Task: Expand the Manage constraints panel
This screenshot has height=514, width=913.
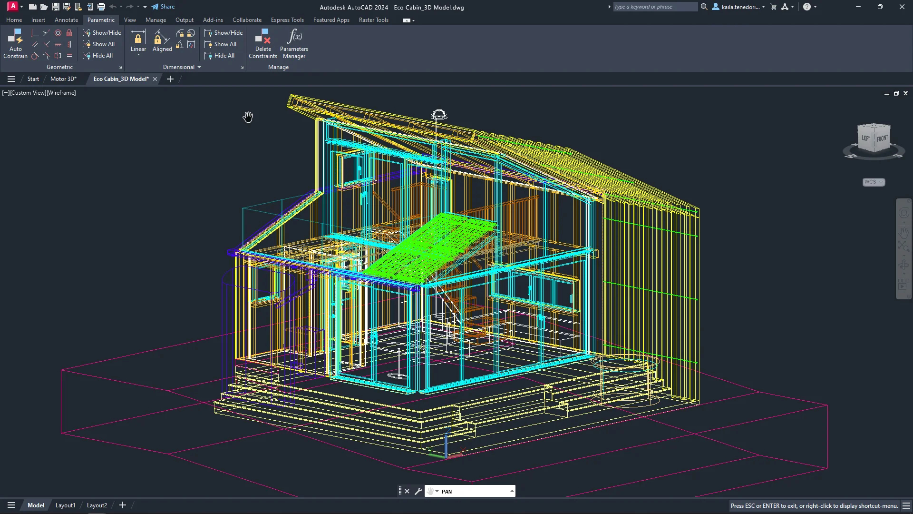Action: point(279,67)
